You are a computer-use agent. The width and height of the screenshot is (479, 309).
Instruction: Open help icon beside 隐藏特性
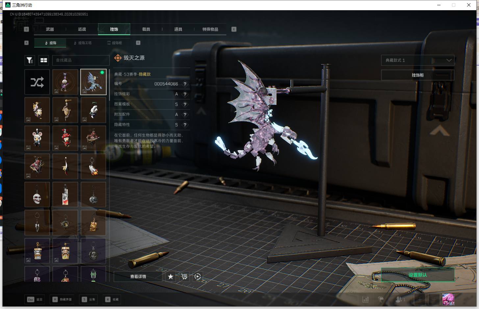coord(185,125)
